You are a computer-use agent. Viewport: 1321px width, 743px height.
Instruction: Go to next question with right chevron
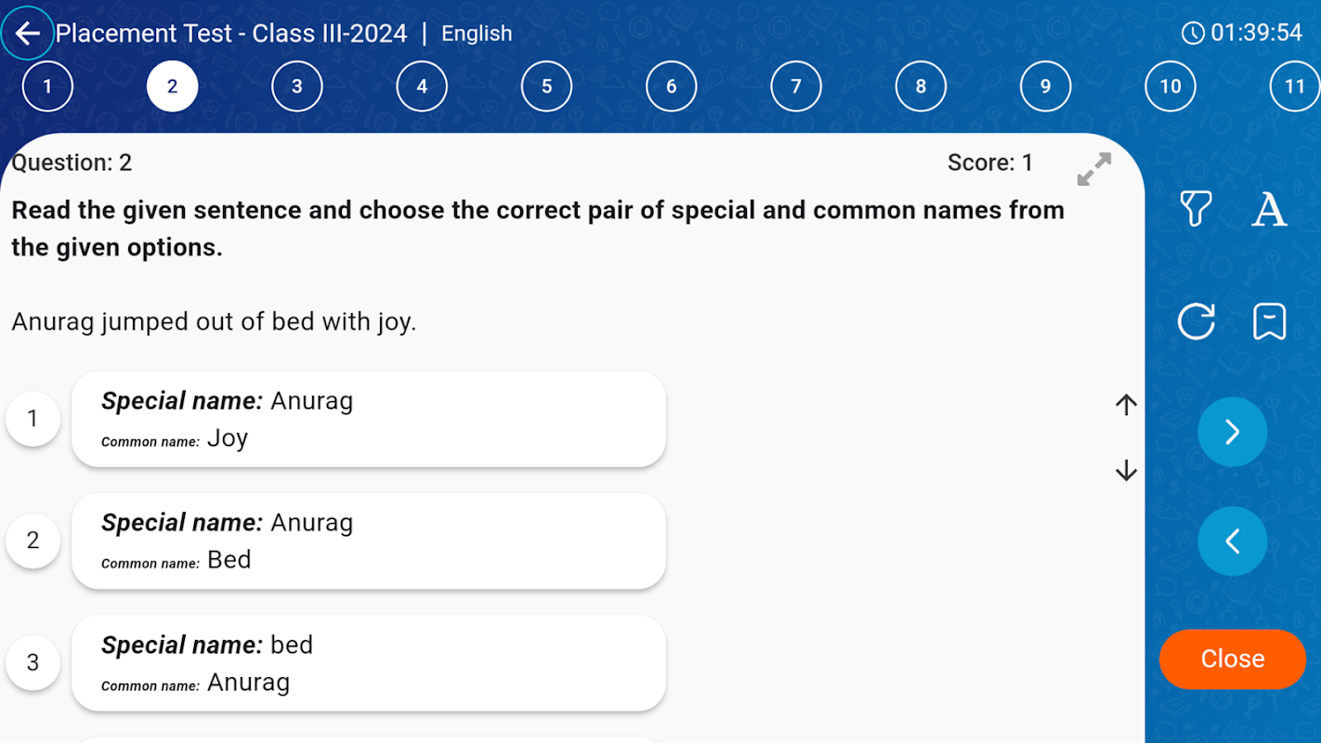1232,432
